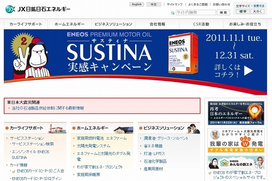272x181 pixels.
Task: Click the search magnifier icon
Action: point(173,13)
